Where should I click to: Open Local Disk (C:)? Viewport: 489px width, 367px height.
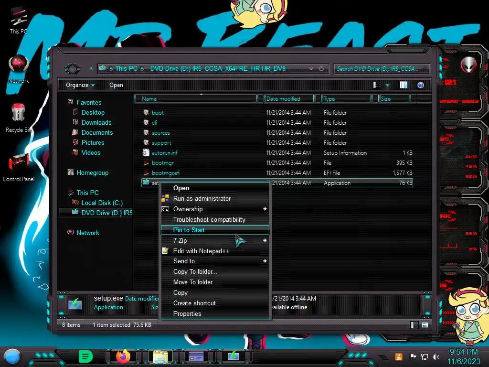point(102,203)
